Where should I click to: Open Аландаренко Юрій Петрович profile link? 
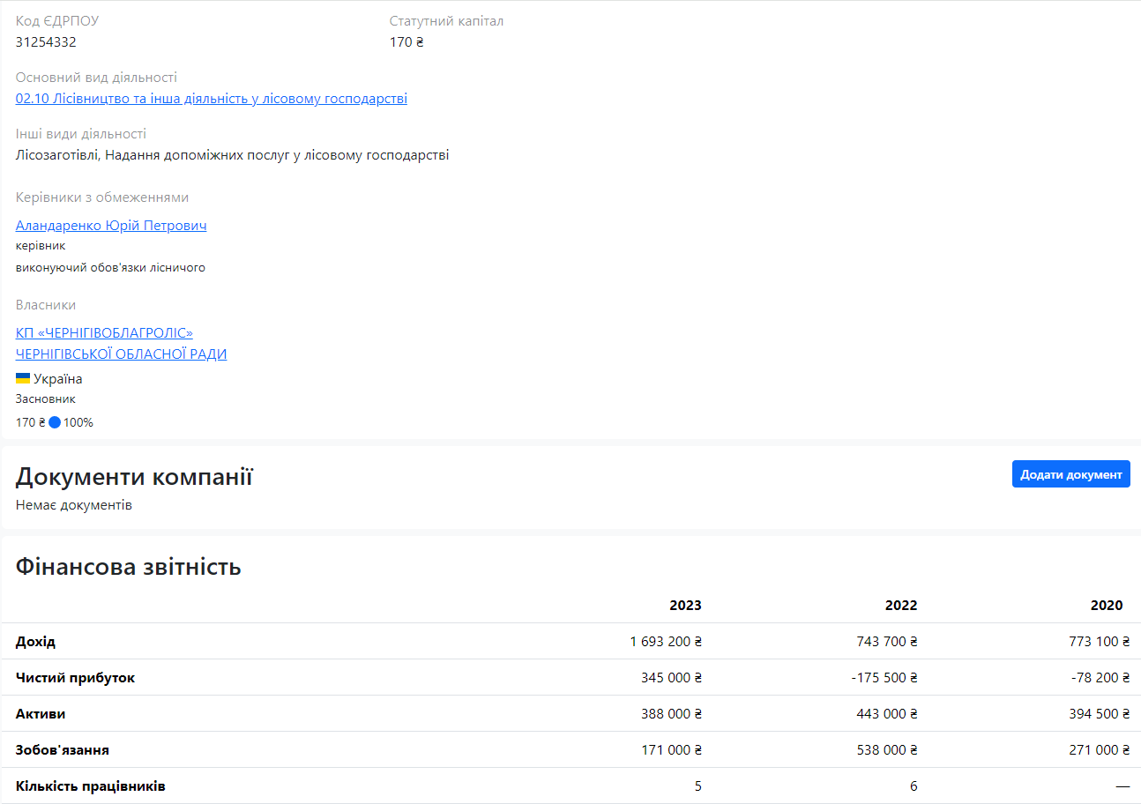[x=111, y=226]
